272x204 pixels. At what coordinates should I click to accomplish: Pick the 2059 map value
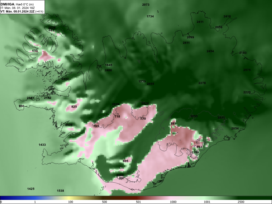point(219,27)
